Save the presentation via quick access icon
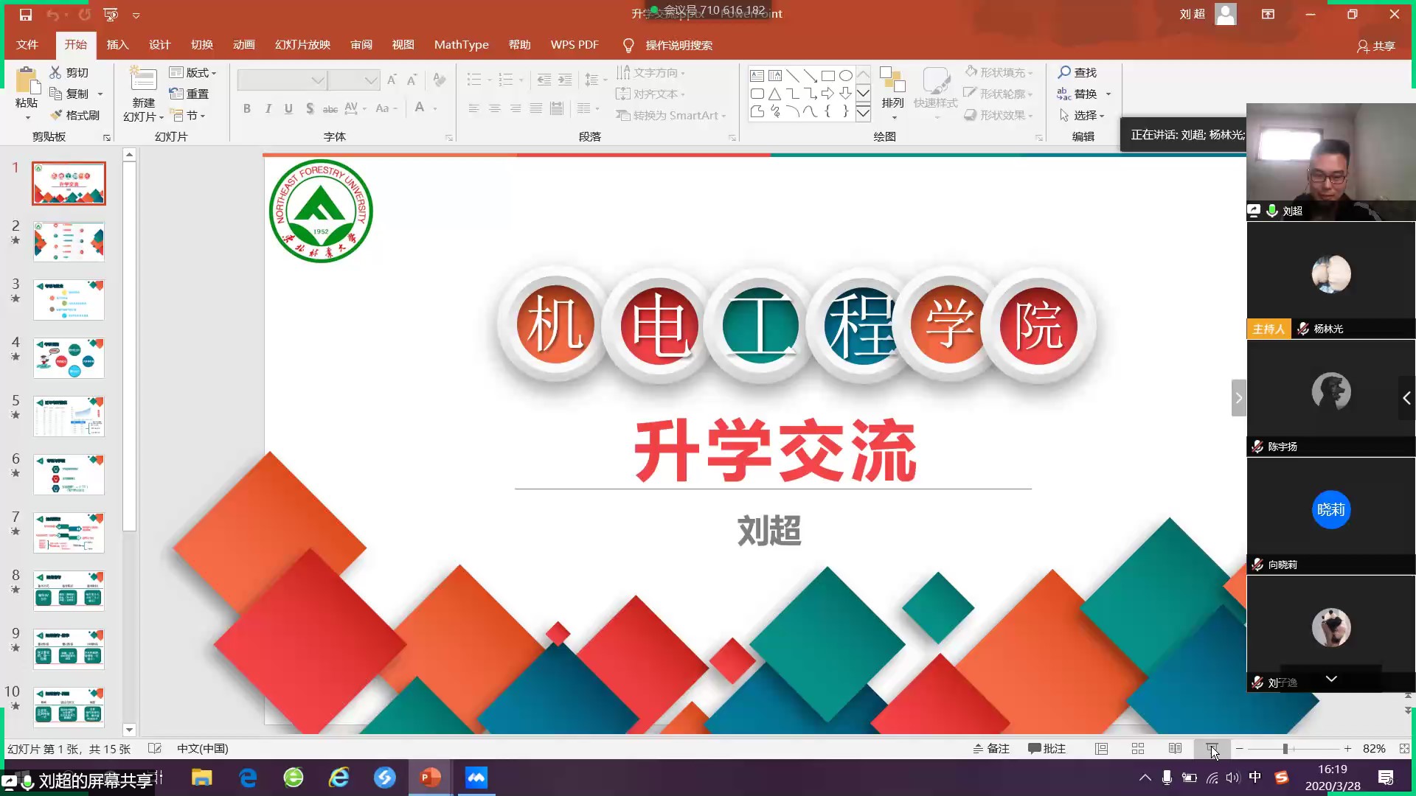The height and width of the screenshot is (796, 1416). [26, 15]
